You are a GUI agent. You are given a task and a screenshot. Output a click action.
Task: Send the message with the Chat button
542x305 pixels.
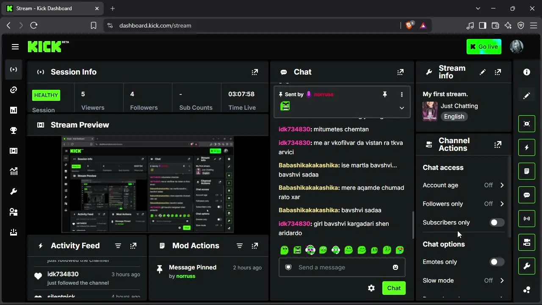tap(394, 288)
